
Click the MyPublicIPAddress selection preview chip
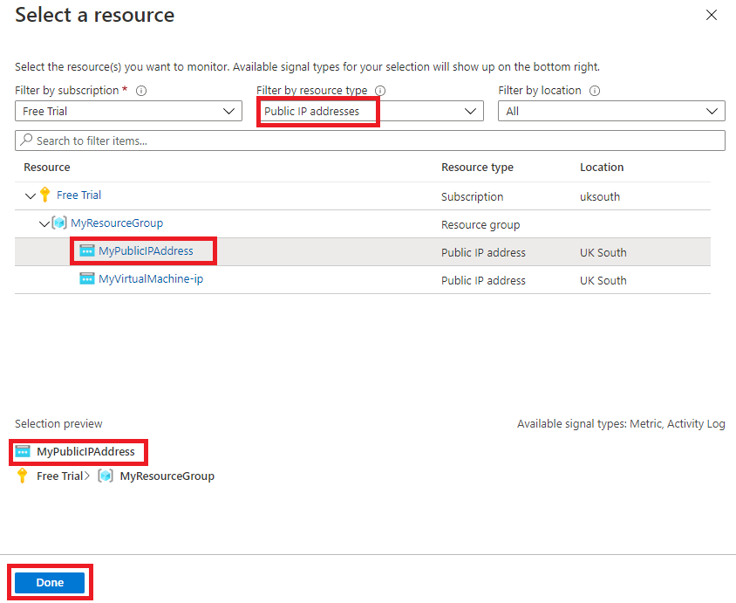pos(78,451)
